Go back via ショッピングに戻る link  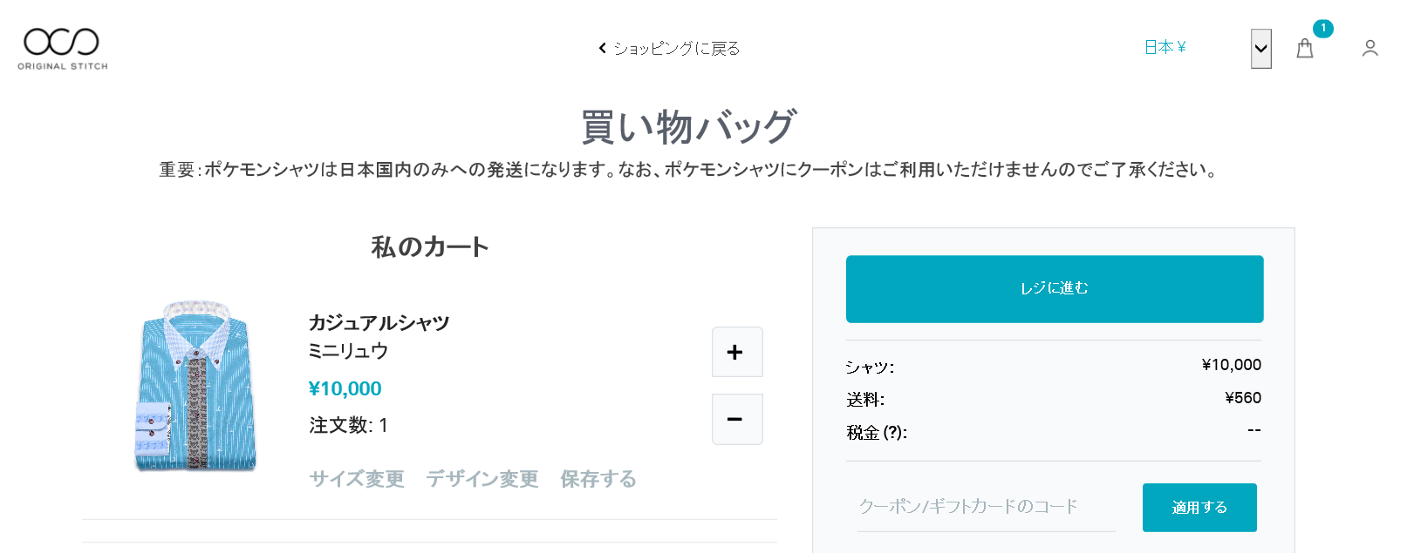[676, 49]
